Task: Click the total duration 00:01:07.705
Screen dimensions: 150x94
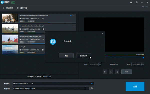Action: point(47,77)
